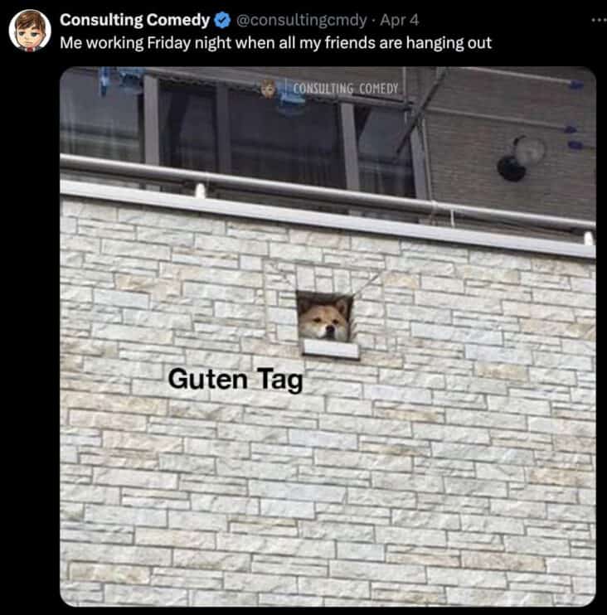
Task: Click the blue clip beside the watermark
Action: point(290,103)
